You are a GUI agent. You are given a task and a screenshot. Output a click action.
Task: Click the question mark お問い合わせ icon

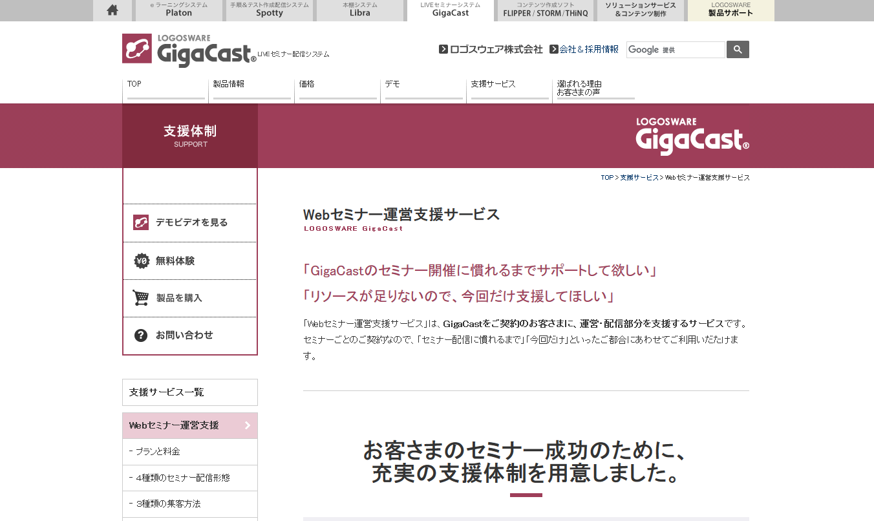click(141, 335)
